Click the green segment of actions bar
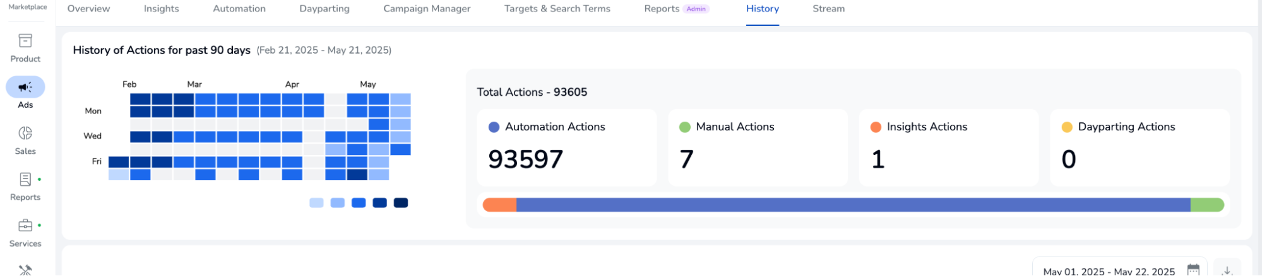 tap(1207, 205)
